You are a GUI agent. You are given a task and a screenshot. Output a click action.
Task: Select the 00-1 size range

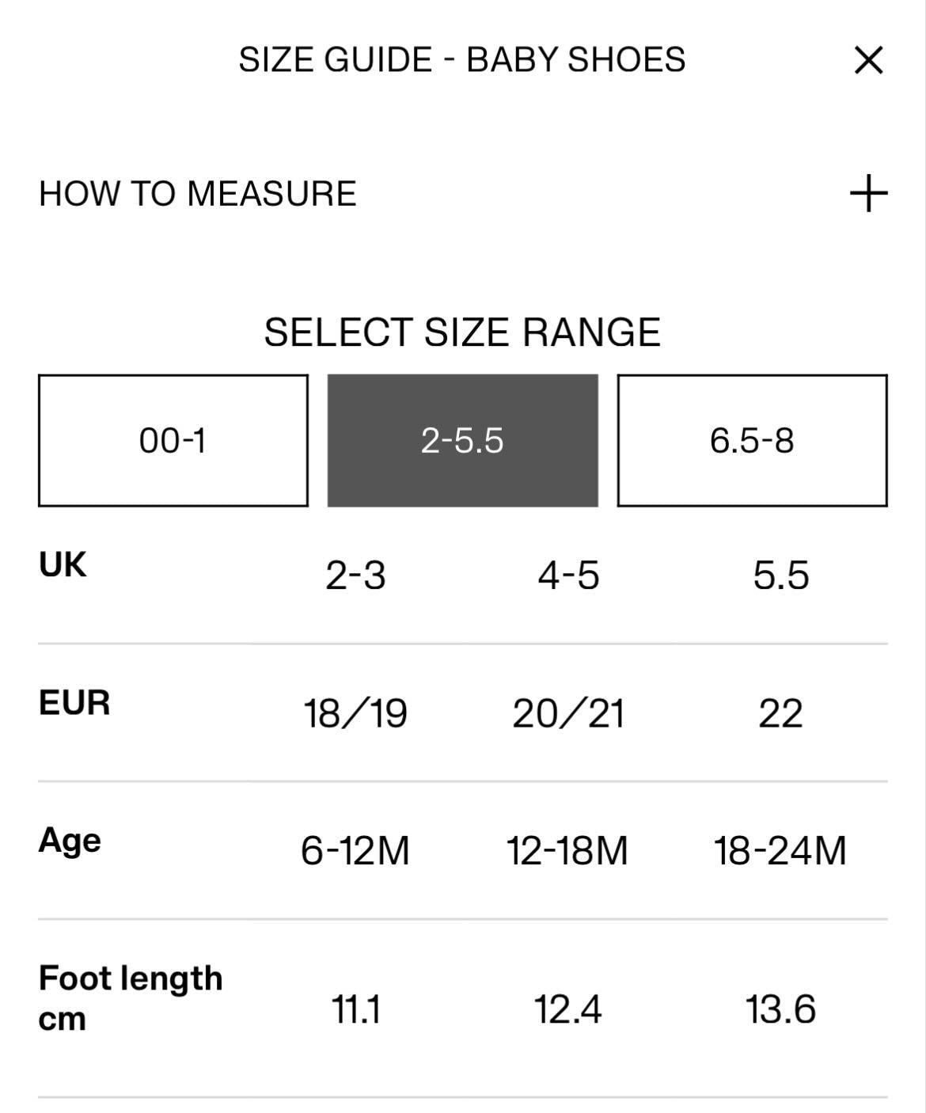point(173,440)
